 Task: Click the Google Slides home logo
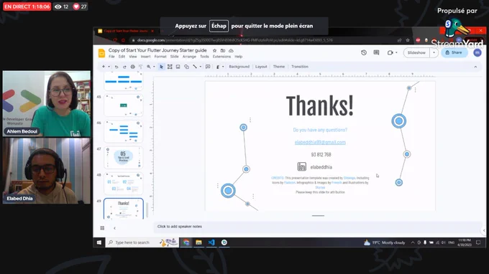point(101,53)
